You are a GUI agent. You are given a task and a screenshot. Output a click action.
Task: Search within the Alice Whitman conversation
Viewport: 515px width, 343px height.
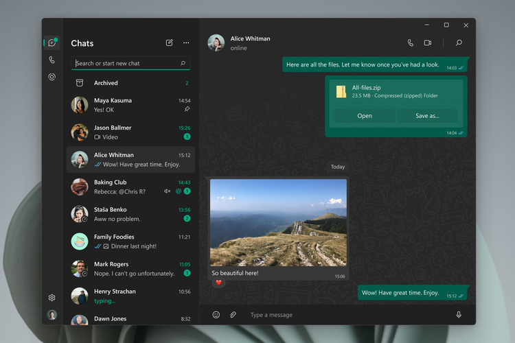coord(459,43)
